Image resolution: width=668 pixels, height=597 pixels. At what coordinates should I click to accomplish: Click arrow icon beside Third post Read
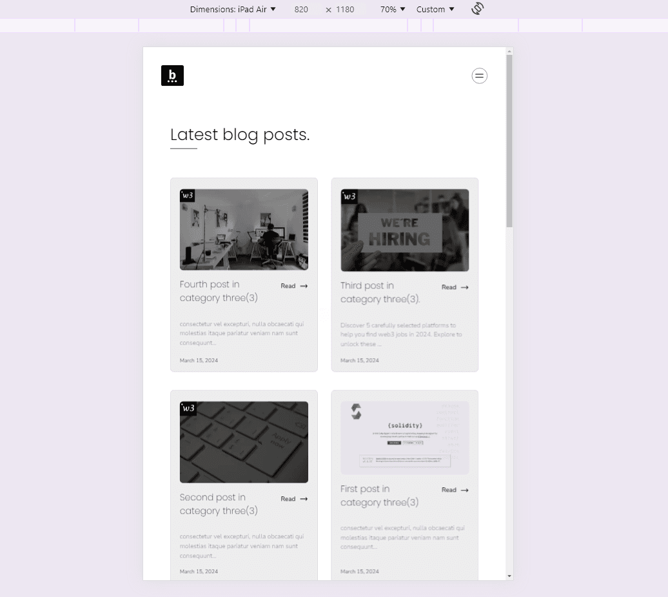(465, 287)
